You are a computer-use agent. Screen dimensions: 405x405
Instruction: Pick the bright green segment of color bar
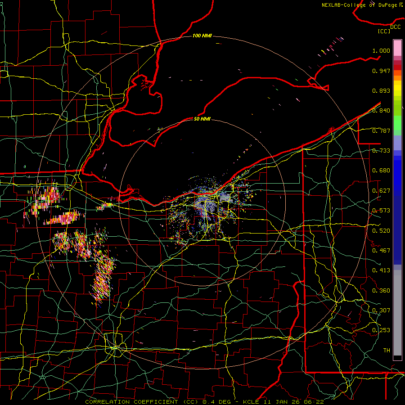click(x=397, y=123)
